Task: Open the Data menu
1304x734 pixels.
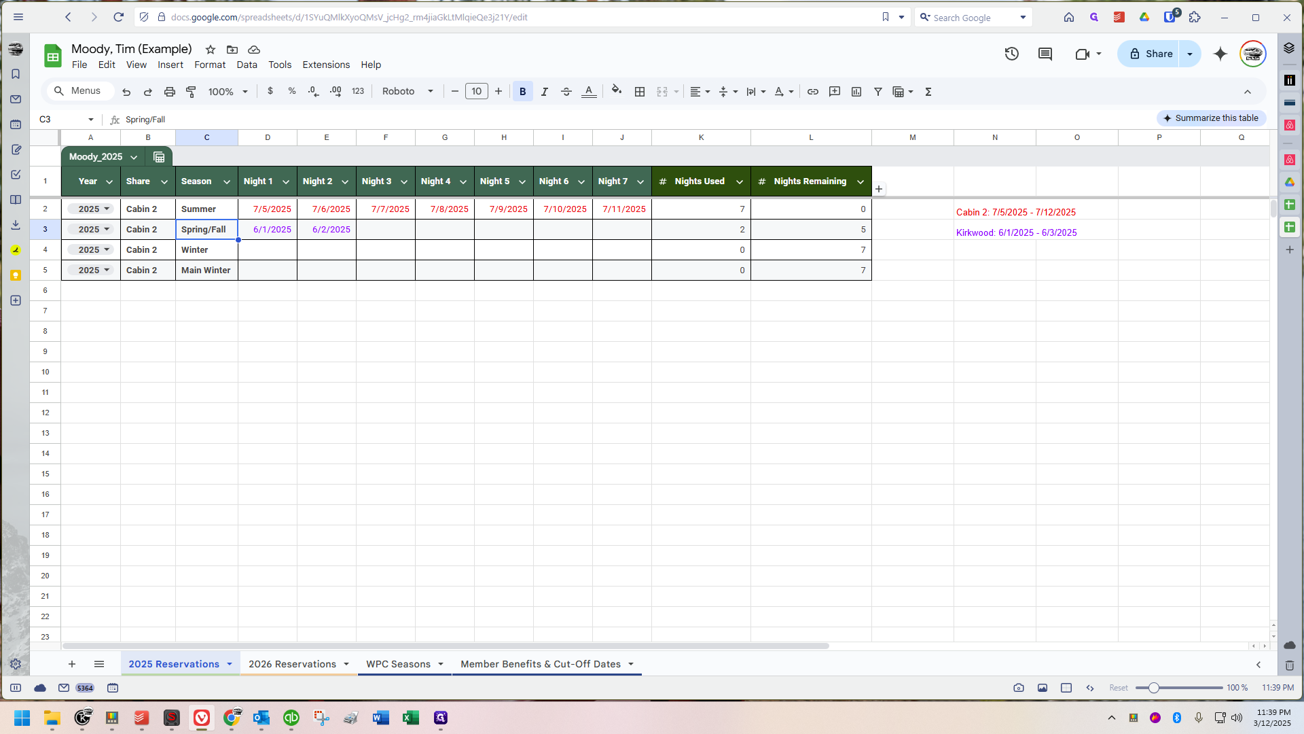Action: pyautogui.click(x=247, y=65)
